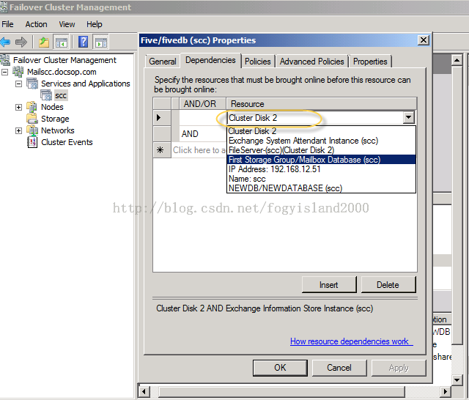469x400 pixels.
Task: Click the Networks icon in tree
Action: tap(32, 130)
